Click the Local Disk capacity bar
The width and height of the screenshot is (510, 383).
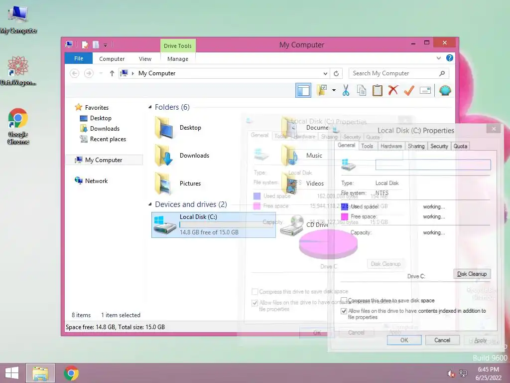coord(227,225)
